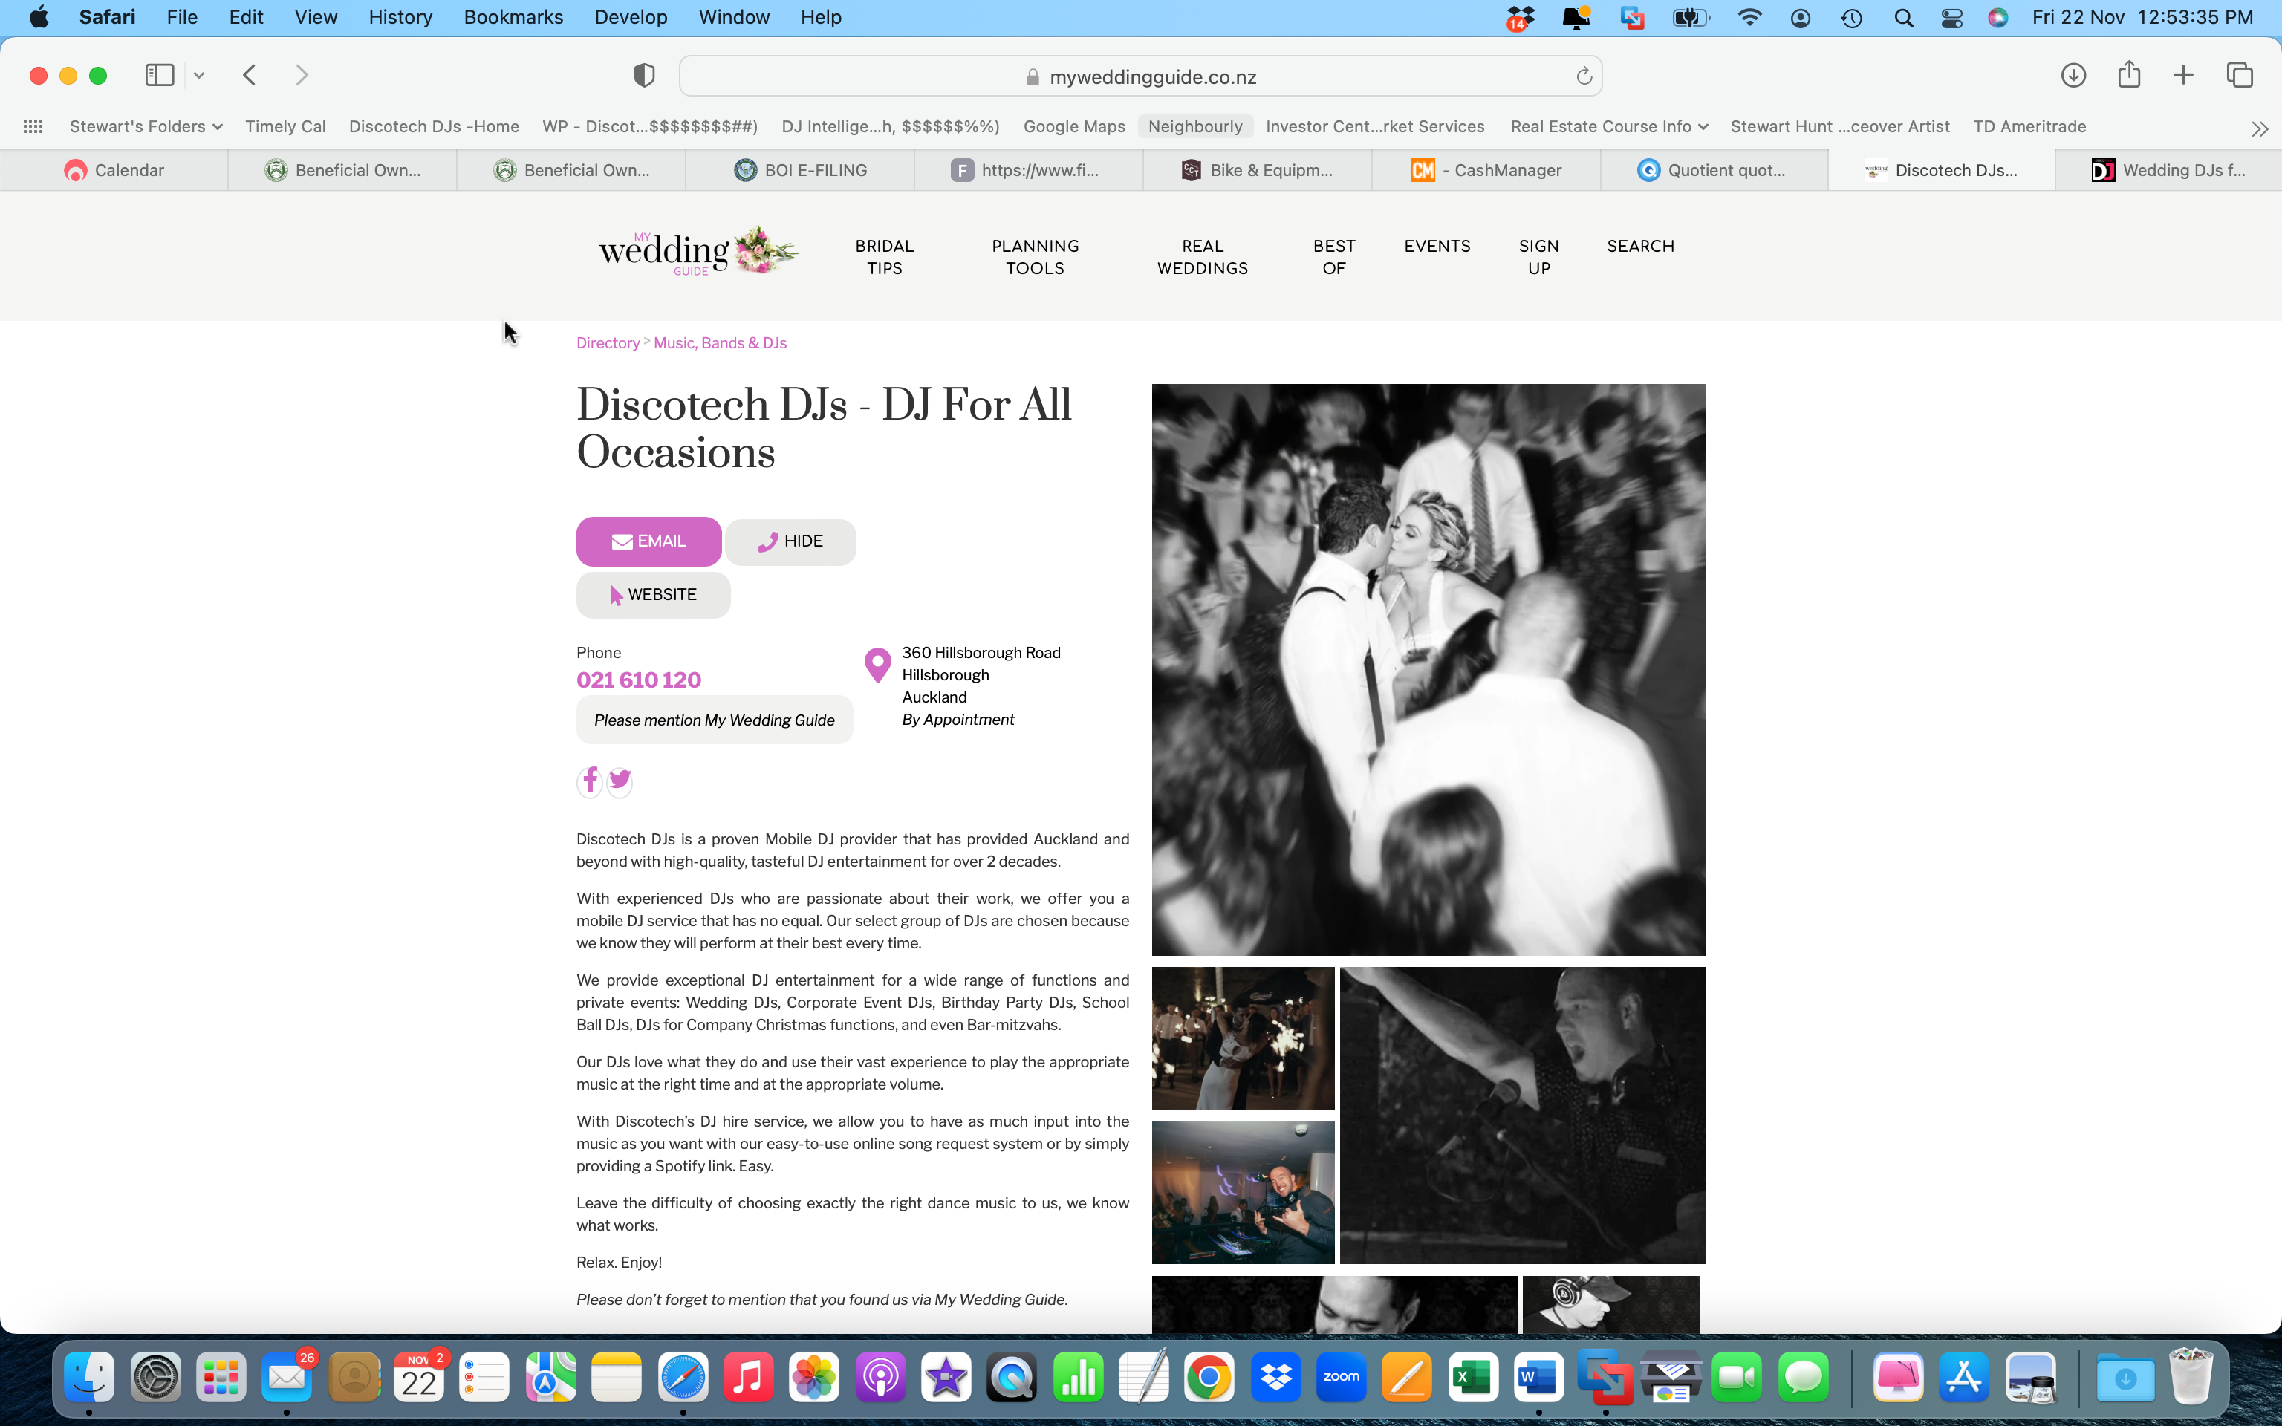This screenshot has height=1426, width=2282.
Task: Click the pink EMAIL button
Action: coord(648,541)
